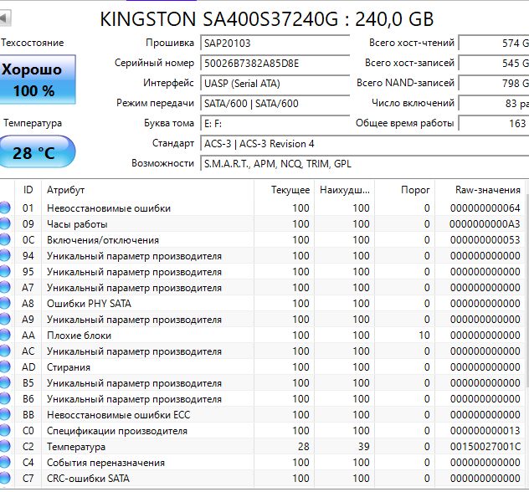
Task: Click the previous disk arrow button
Action: coord(5,18)
